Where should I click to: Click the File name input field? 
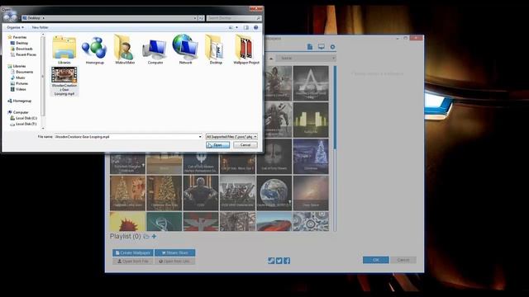point(126,137)
